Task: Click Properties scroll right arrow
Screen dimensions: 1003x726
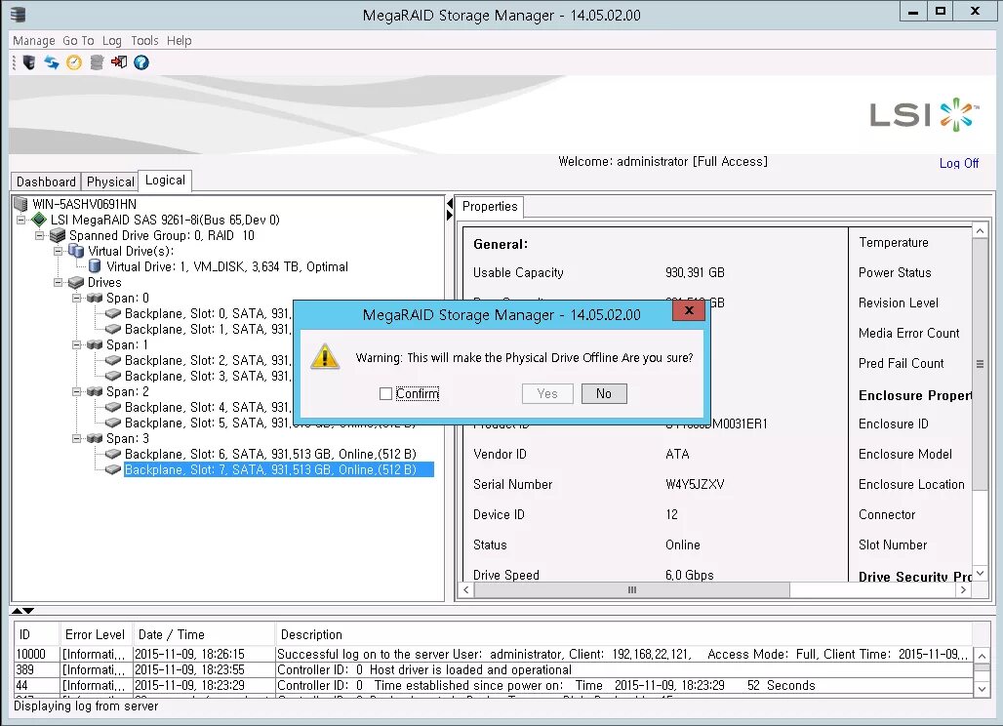Action: point(964,589)
